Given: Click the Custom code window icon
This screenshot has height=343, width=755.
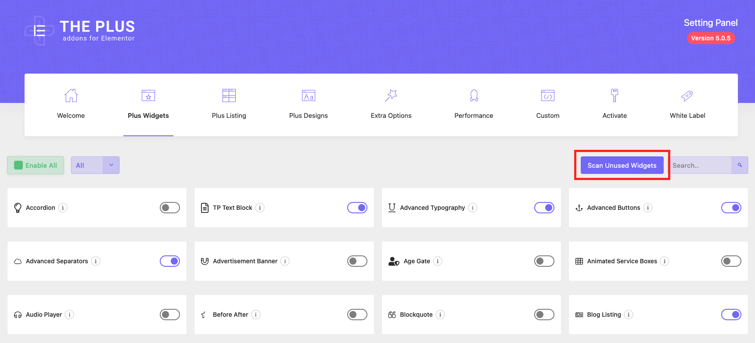Looking at the screenshot, I should [548, 95].
